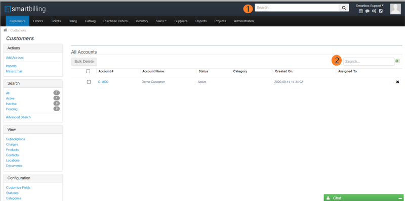Focus the global Search field in header
This screenshot has height=201, width=405.
297,8
